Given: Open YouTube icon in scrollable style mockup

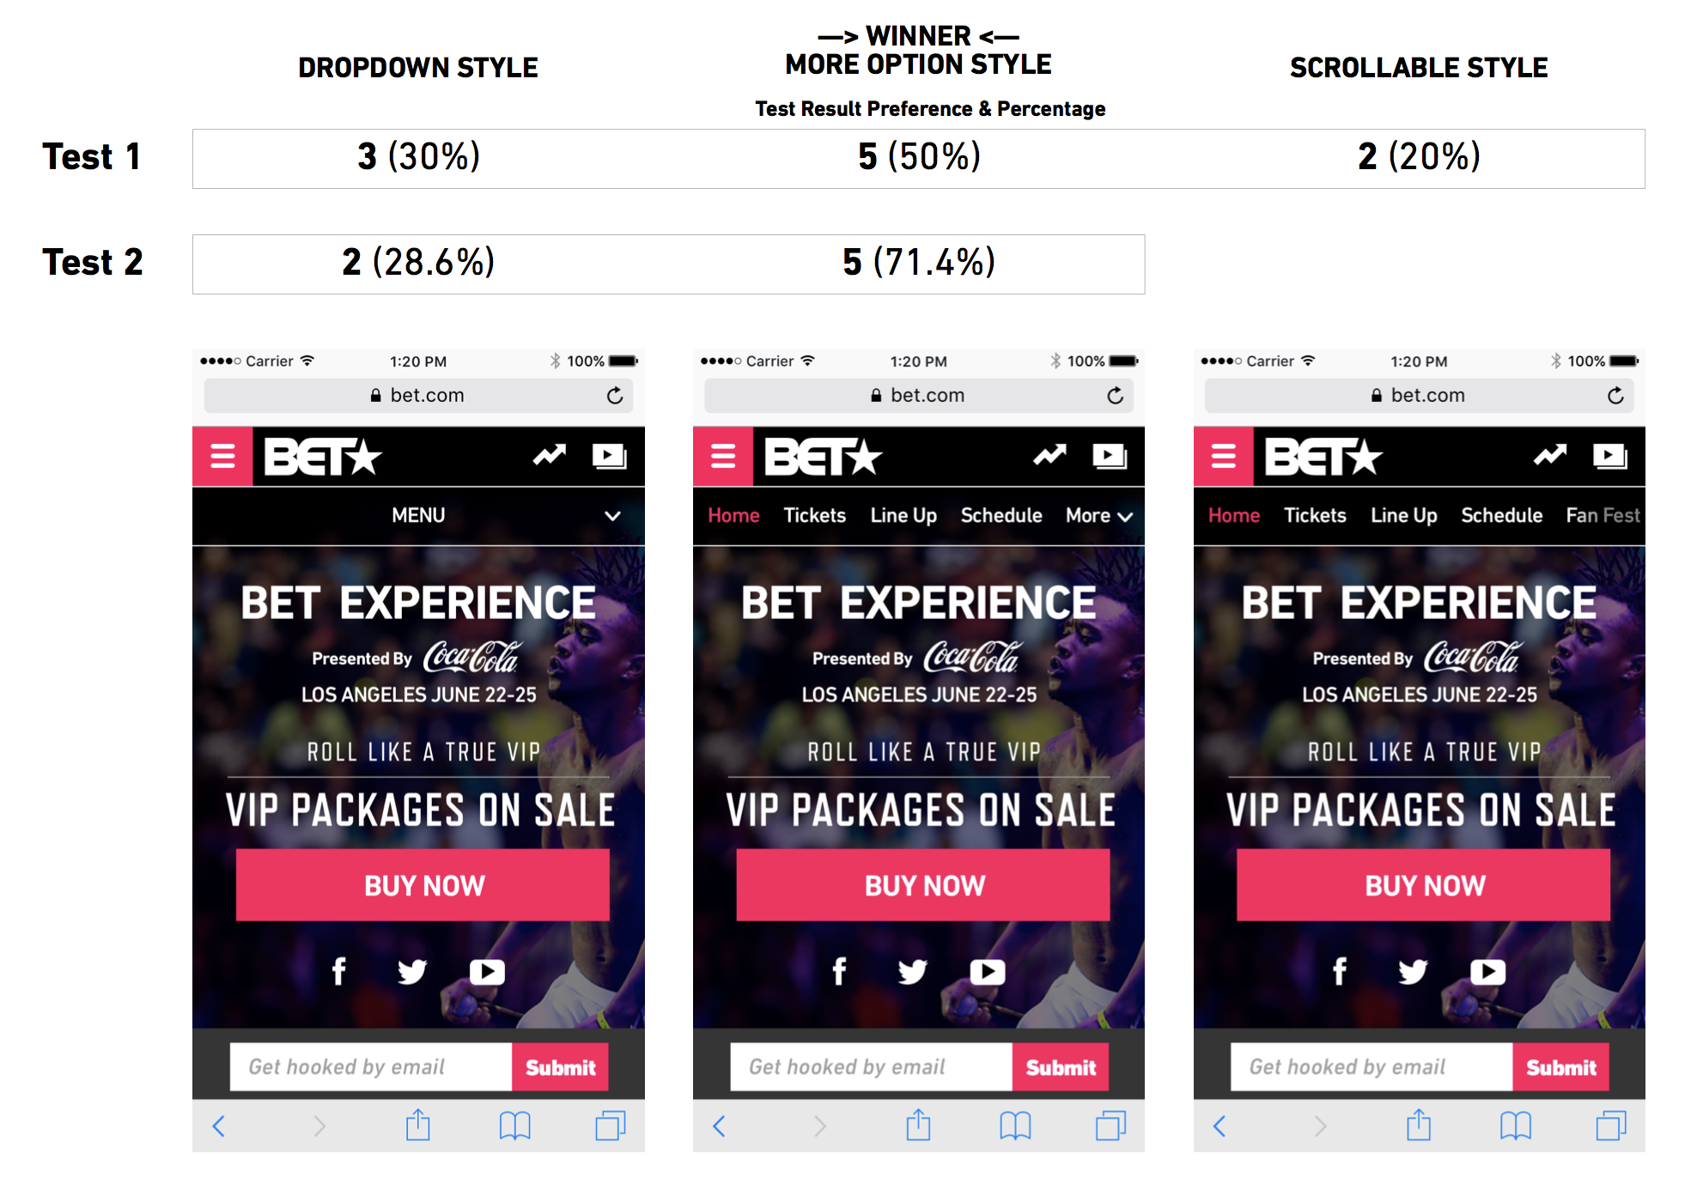Looking at the screenshot, I should (x=1487, y=971).
